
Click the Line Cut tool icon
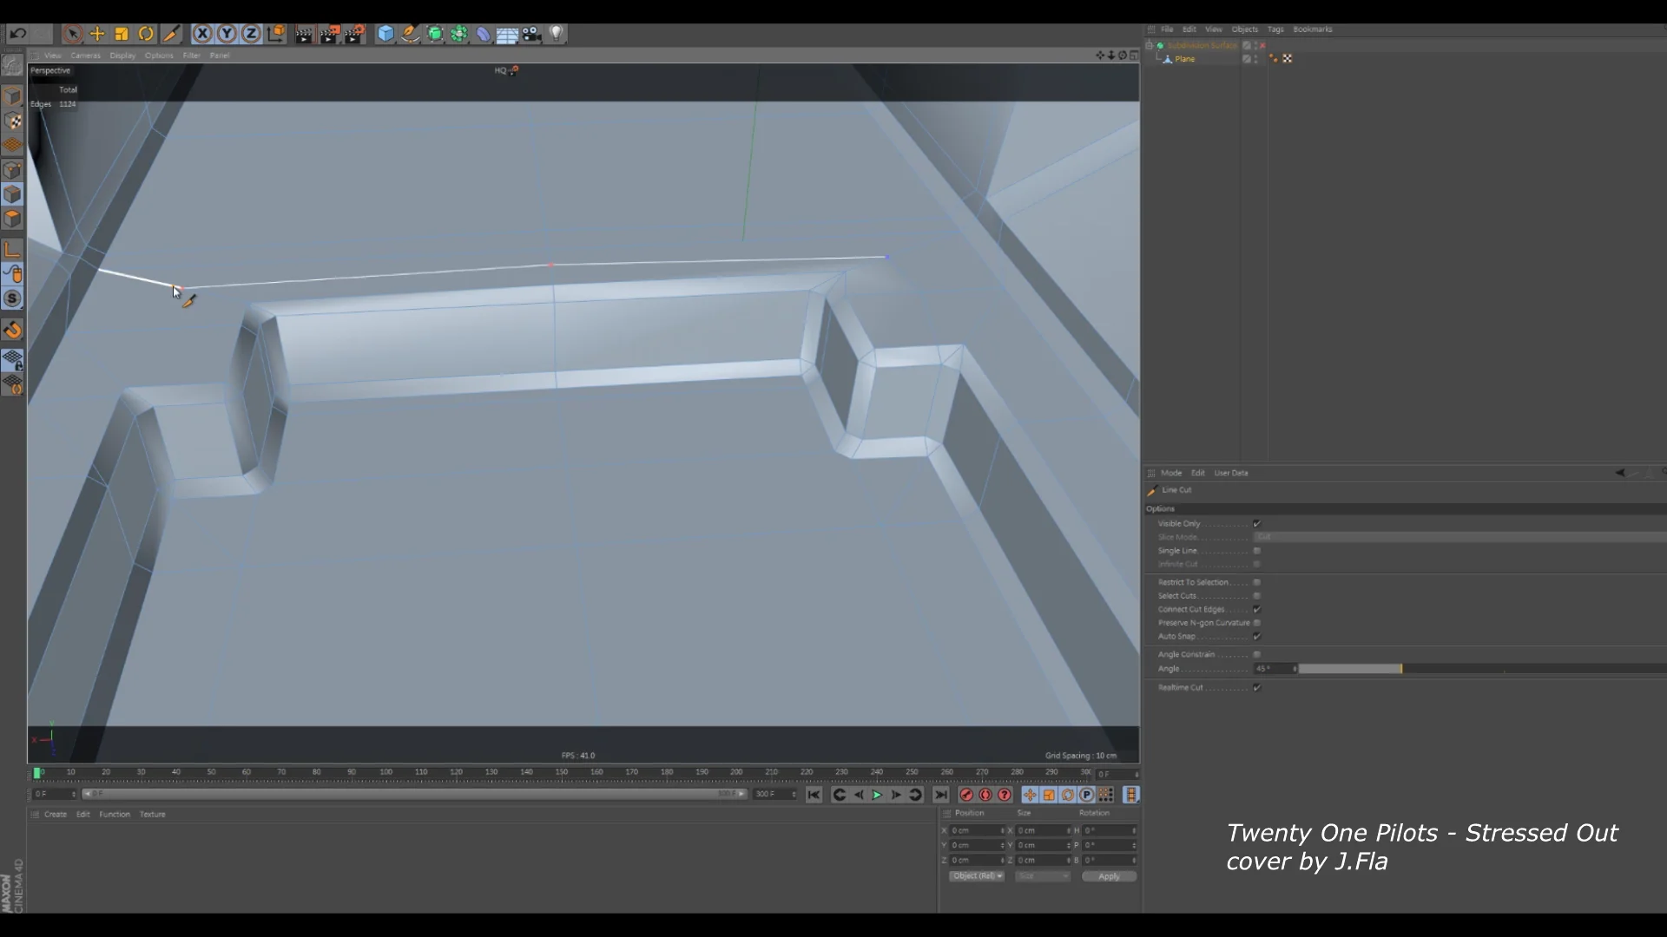pos(1152,489)
